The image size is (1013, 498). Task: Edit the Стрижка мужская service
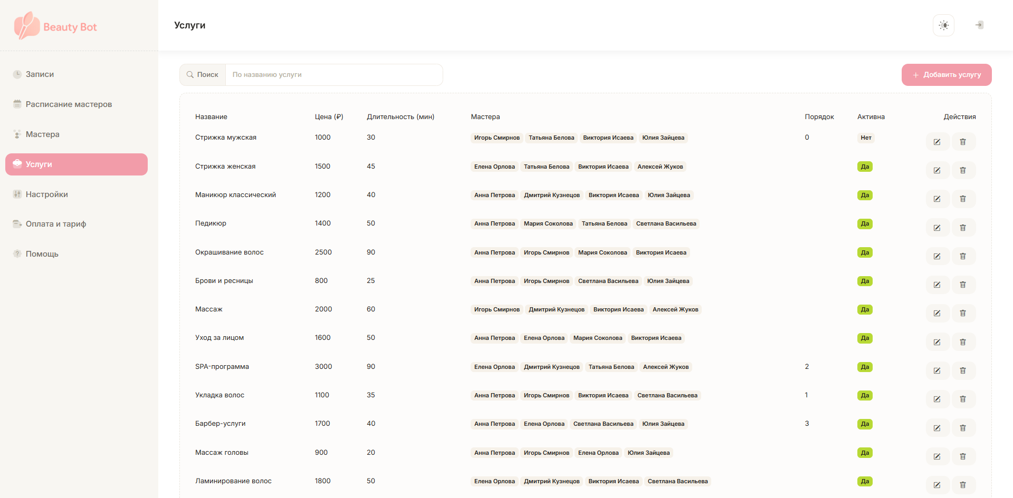[x=937, y=142]
